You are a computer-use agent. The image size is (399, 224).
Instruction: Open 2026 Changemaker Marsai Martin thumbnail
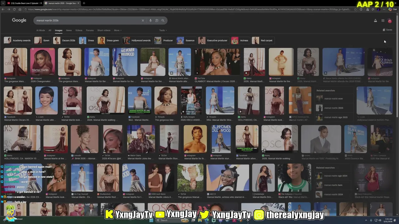[42, 62]
